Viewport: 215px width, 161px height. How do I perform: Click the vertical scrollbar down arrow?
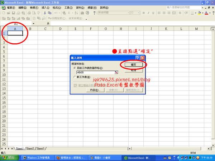click(213, 145)
